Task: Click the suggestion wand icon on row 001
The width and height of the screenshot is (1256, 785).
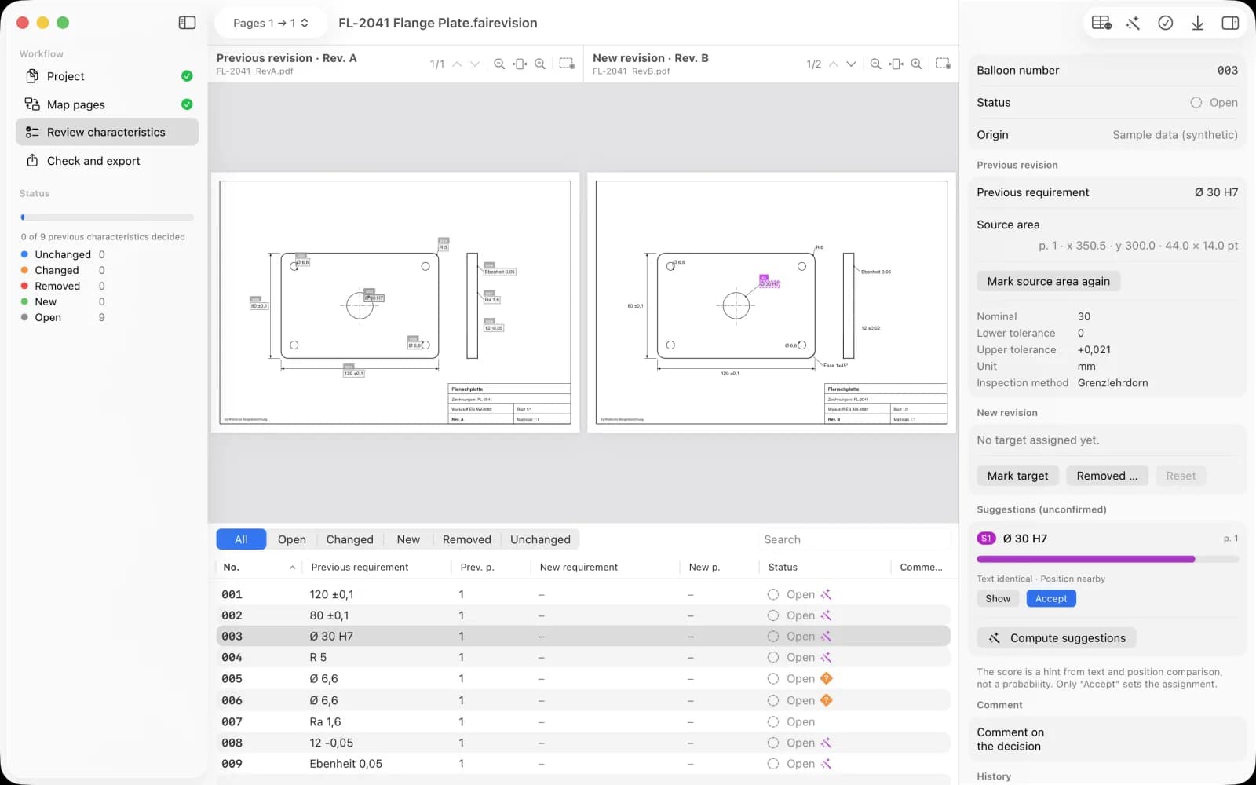Action: tap(826, 594)
